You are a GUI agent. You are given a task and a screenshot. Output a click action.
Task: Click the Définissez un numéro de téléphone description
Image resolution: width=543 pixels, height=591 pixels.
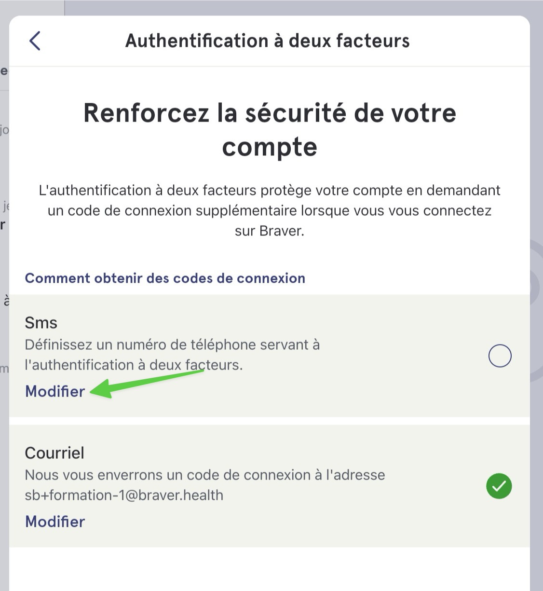pyautogui.click(x=172, y=355)
